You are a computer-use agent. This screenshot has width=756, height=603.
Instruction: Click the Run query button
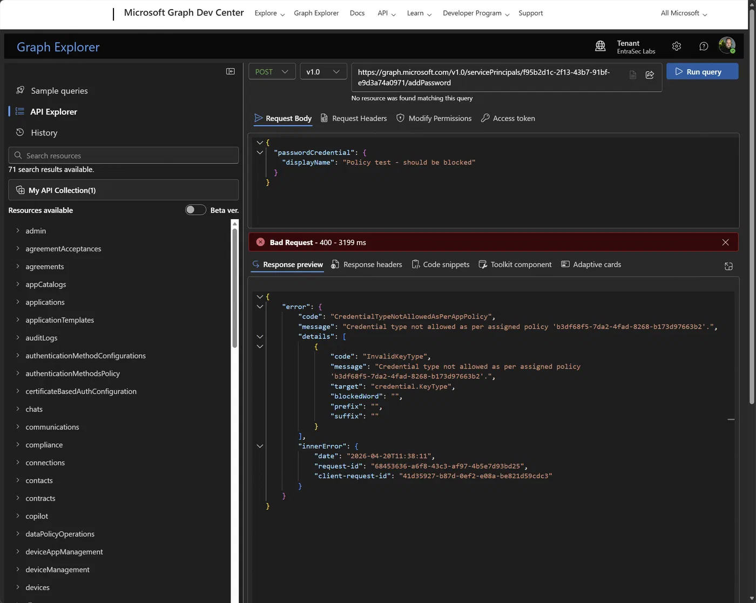pyautogui.click(x=702, y=71)
